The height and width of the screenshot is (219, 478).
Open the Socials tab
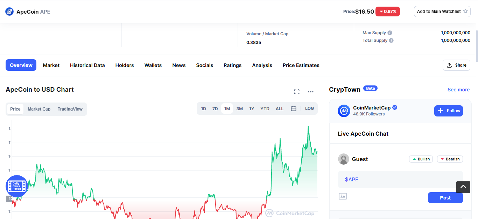[x=205, y=65]
